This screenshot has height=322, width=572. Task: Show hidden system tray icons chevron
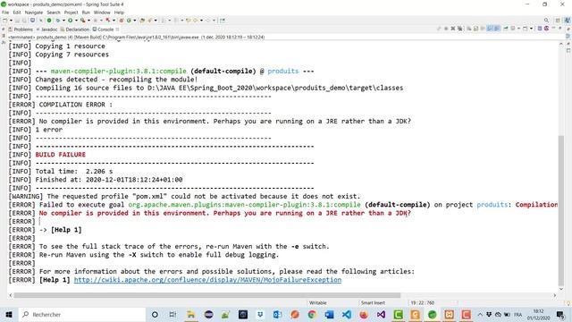click(x=480, y=314)
